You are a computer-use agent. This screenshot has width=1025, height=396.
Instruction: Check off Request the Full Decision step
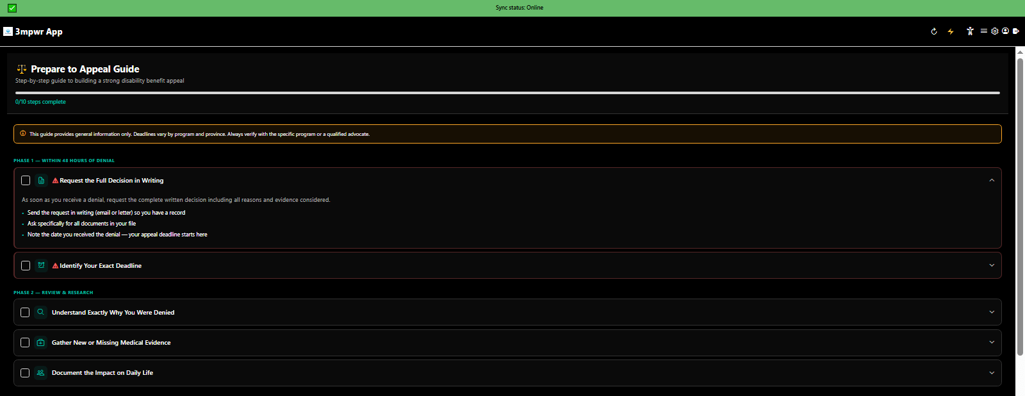[x=26, y=181]
